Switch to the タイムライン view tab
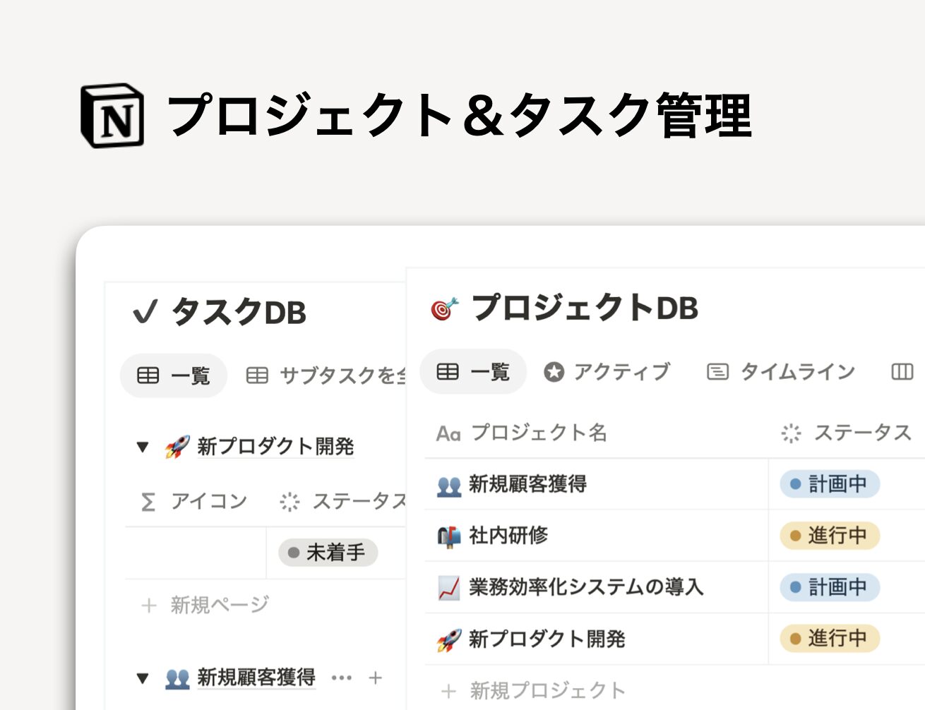The height and width of the screenshot is (710, 925). coord(781,372)
